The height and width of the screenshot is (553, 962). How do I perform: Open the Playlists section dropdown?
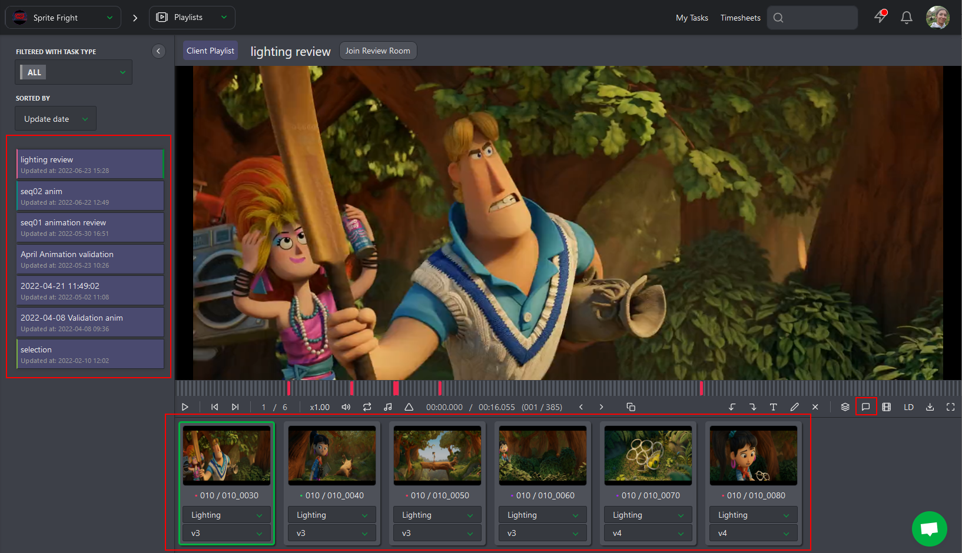tap(192, 18)
